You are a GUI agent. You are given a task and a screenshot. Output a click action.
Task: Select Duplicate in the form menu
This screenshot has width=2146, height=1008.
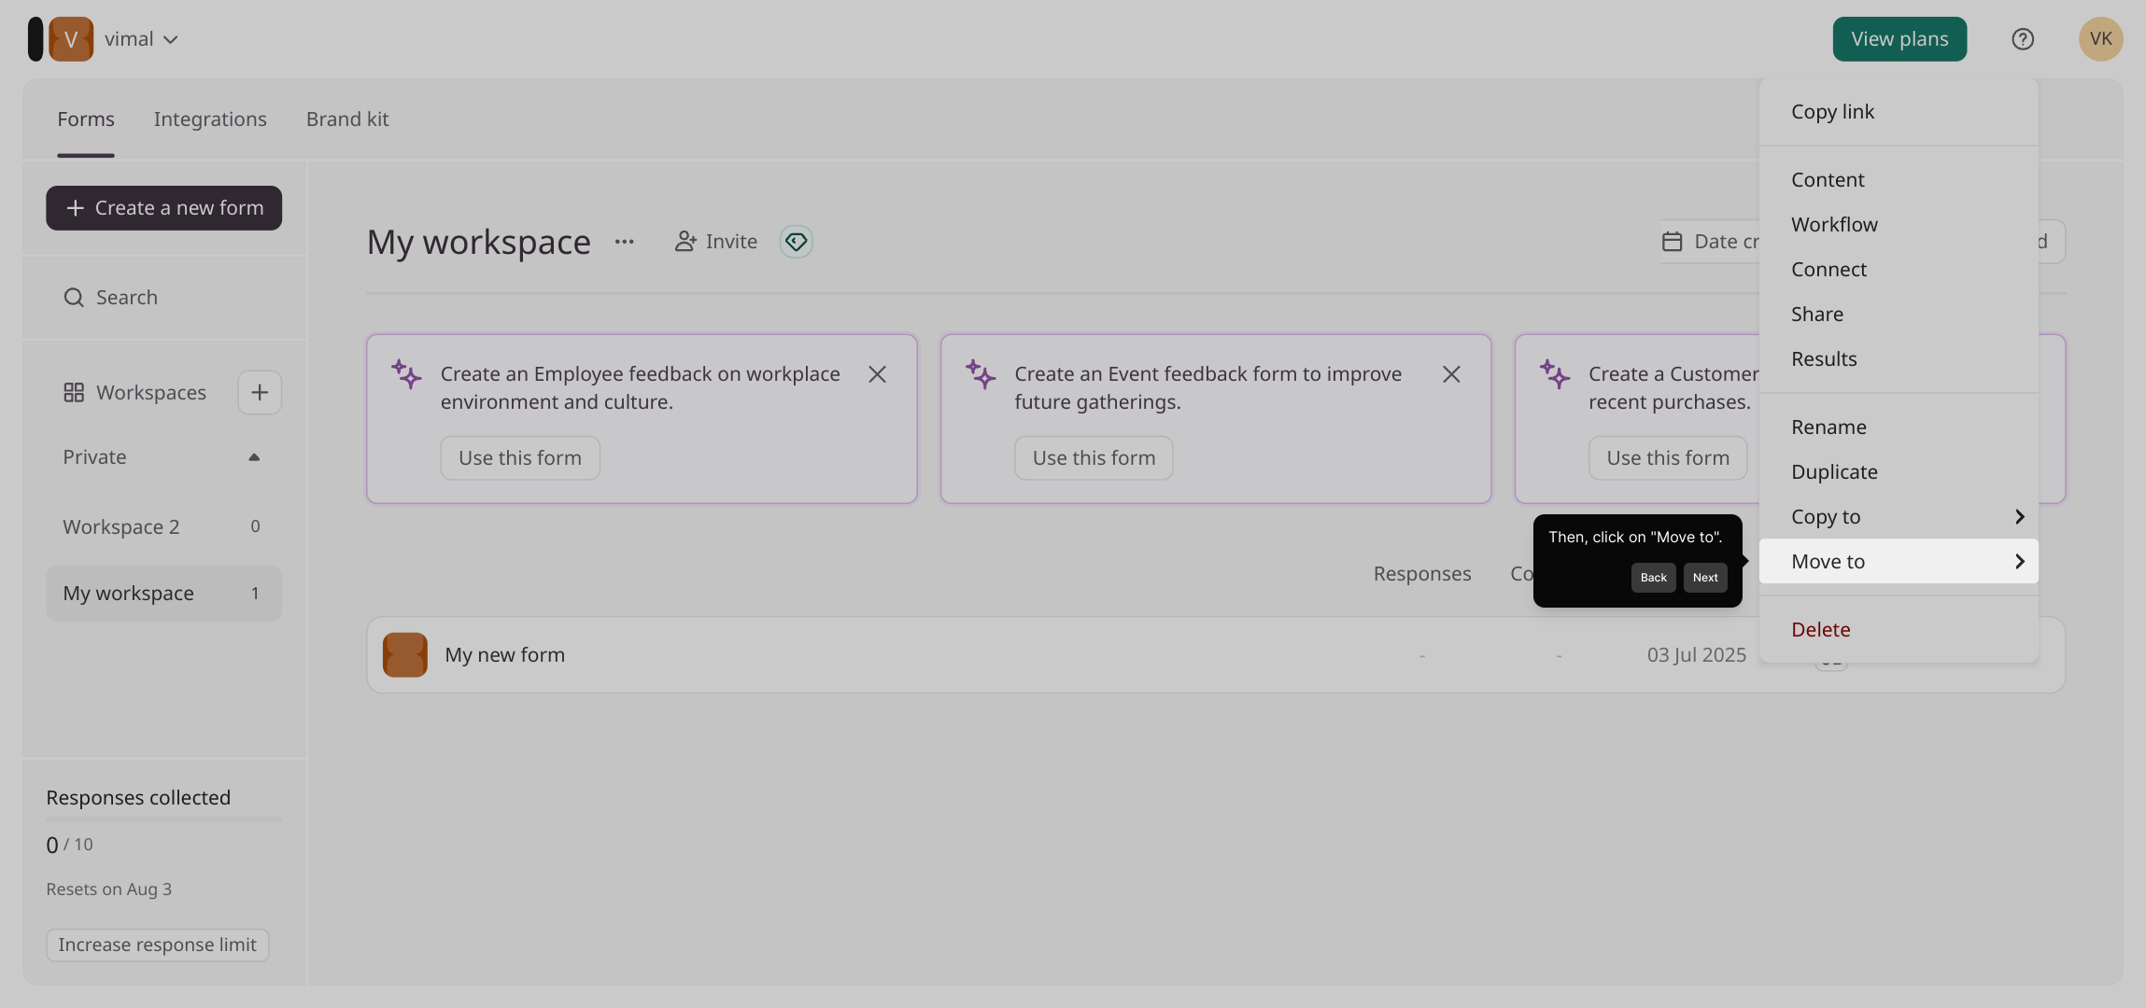click(x=1899, y=472)
